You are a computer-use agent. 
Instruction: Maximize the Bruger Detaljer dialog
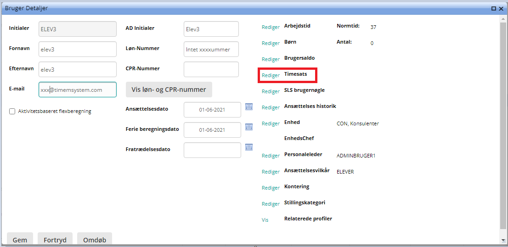494,8
